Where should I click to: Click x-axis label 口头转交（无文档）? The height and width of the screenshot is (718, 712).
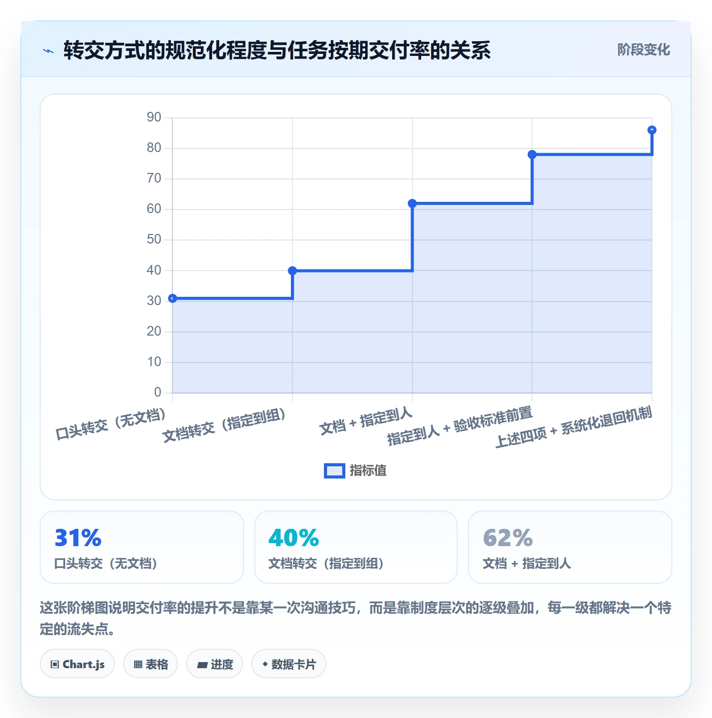[x=111, y=424]
